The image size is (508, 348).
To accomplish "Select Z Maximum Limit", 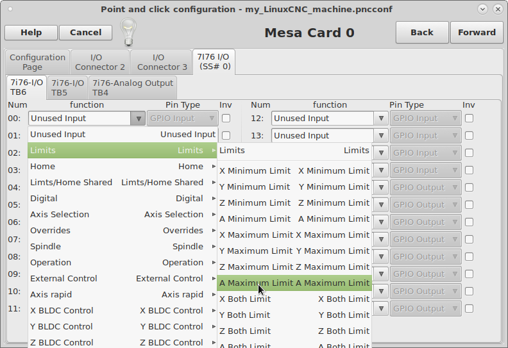I will 294,267.
